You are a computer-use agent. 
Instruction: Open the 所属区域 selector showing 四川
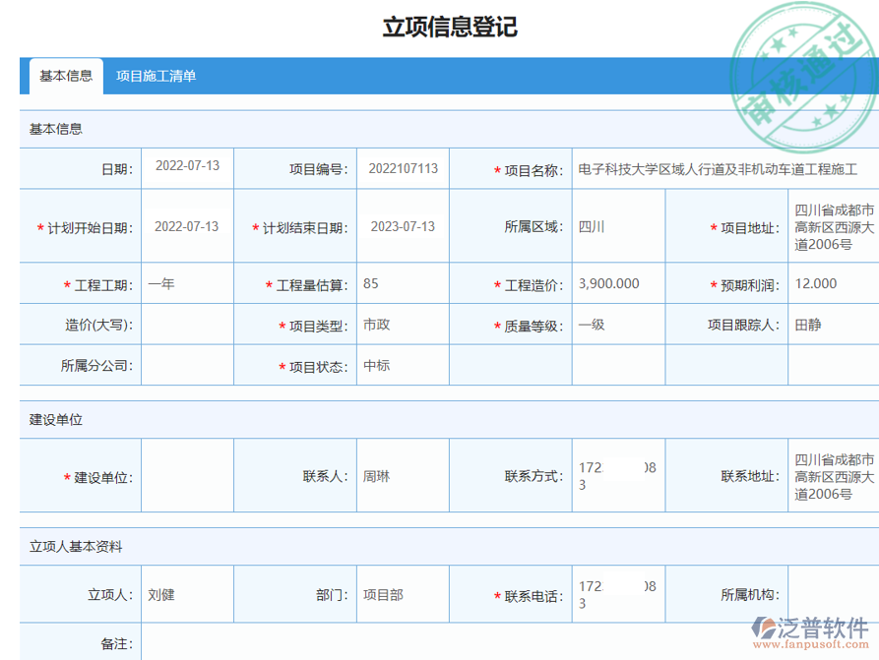(617, 224)
